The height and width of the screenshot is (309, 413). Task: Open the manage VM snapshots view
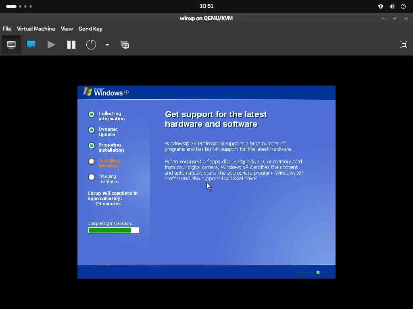pos(125,45)
